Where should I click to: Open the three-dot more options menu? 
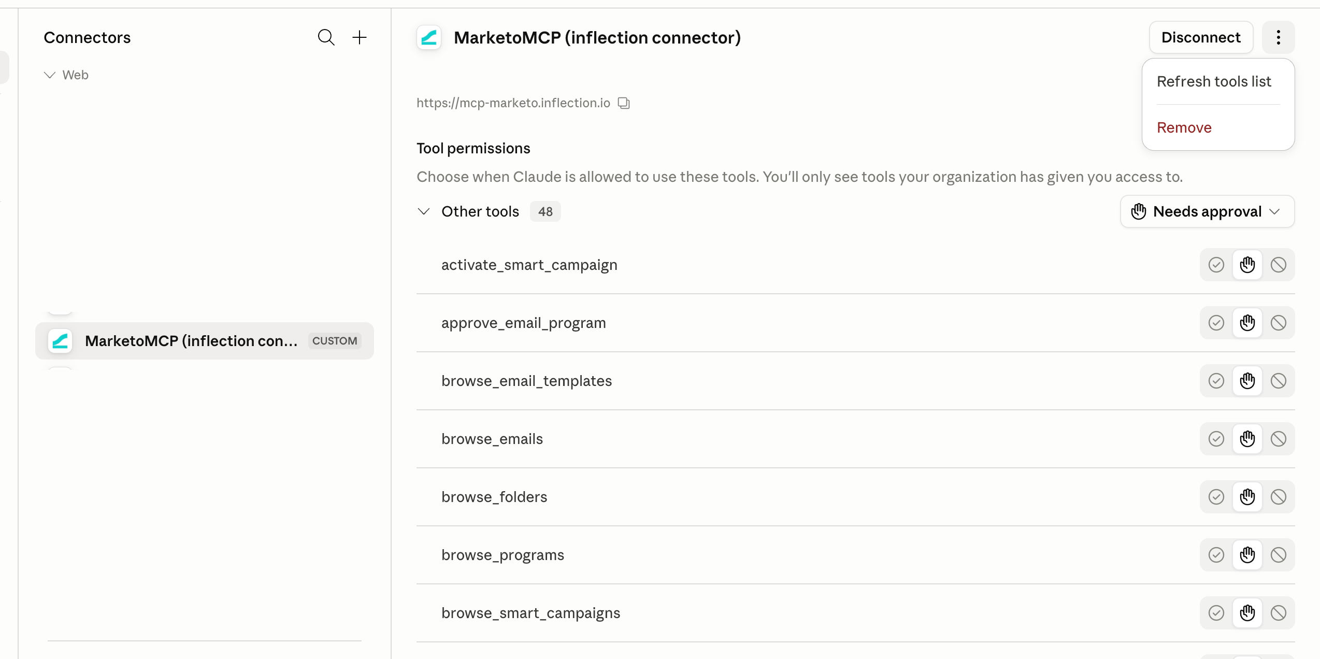[x=1278, y=37]
